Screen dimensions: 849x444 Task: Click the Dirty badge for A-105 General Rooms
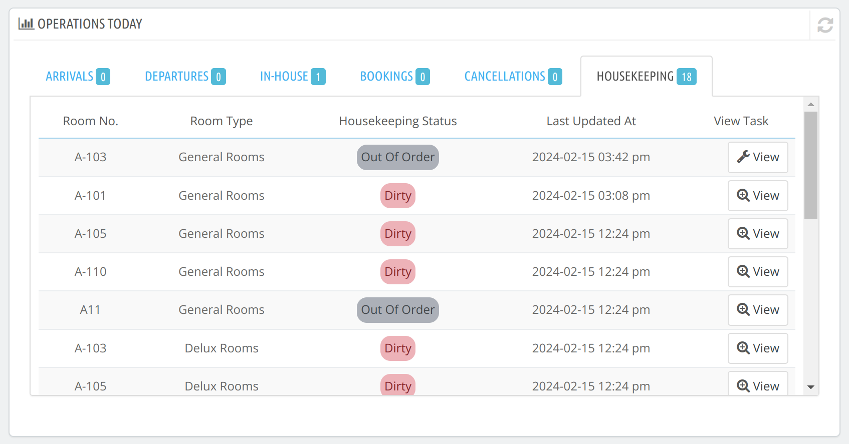click(398, 234)
